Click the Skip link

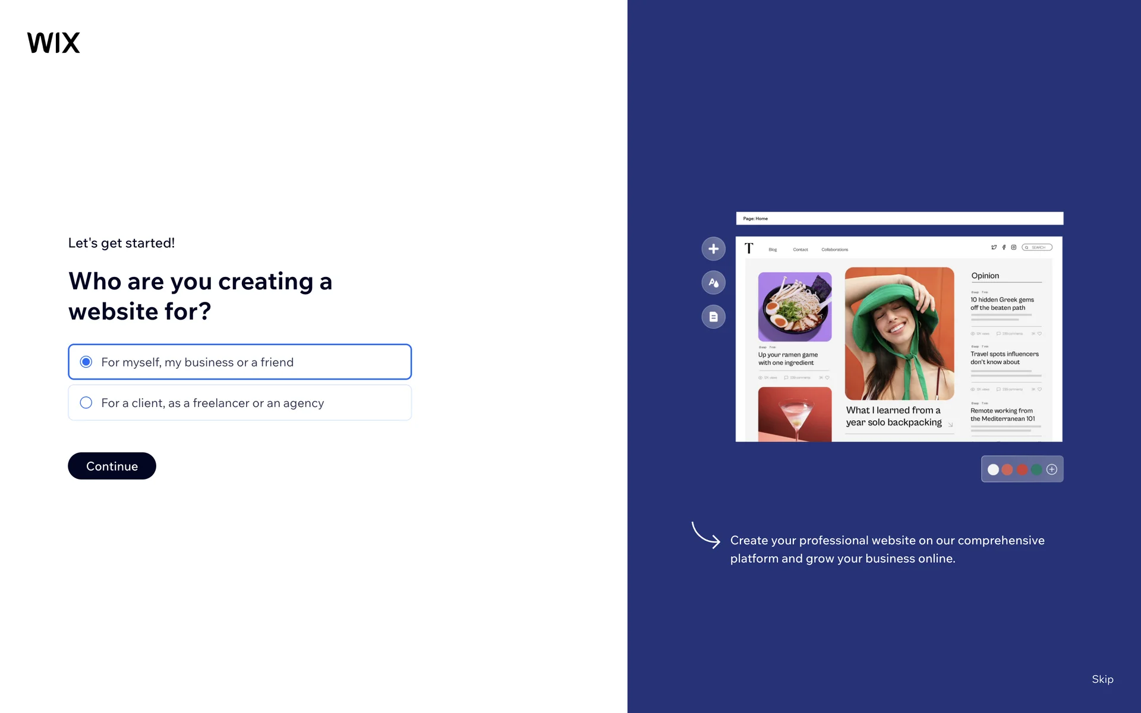pyautogui.click(x=1102, y=679)
